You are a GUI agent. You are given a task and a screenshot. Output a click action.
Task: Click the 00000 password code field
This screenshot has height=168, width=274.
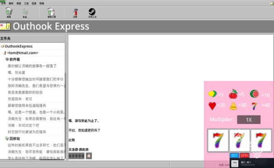tap(77, 156)
